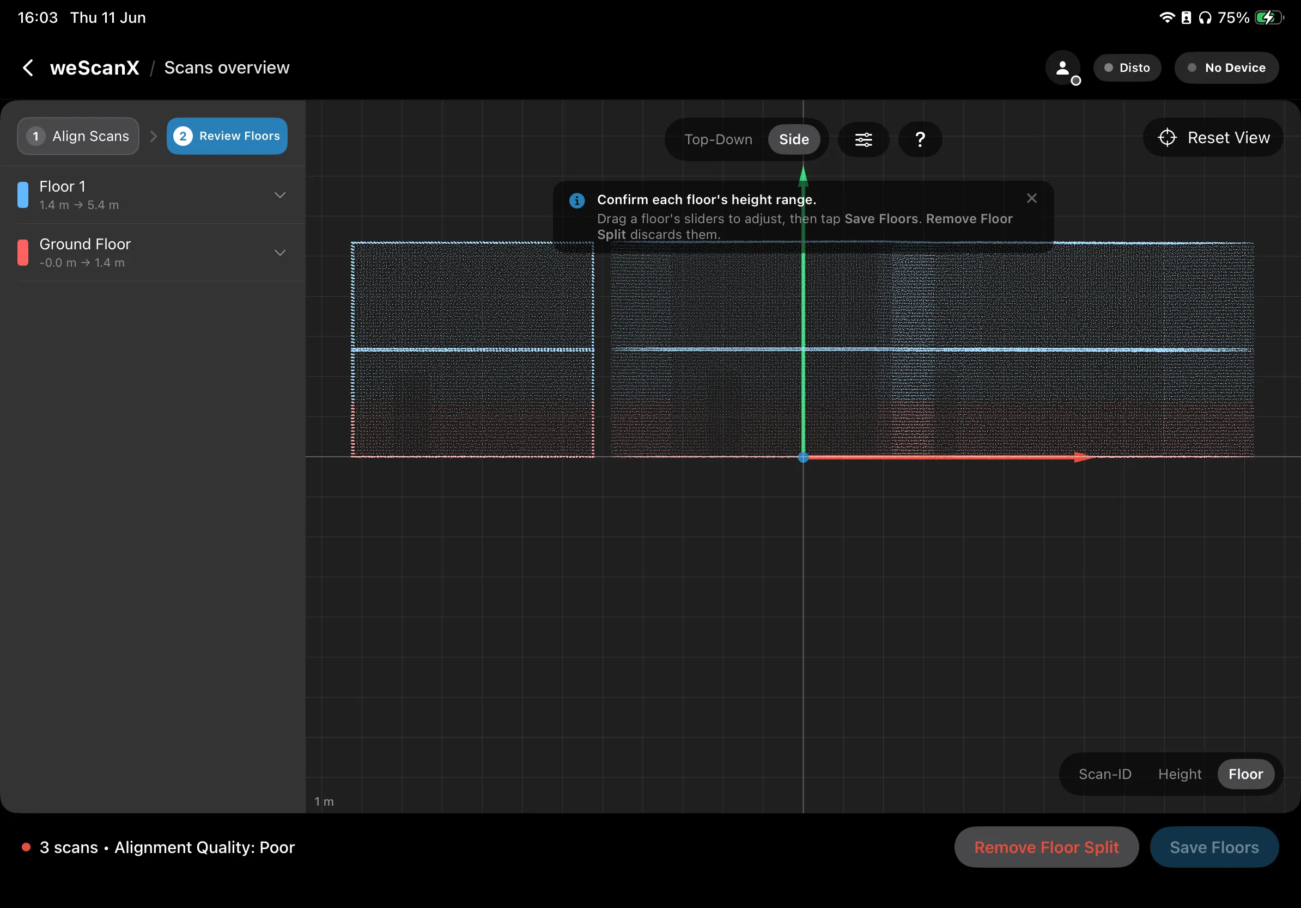Viewport: 1301px width, 908px height.
Task: Expand the Ground Floor row chevron
Action: point(280,253)
